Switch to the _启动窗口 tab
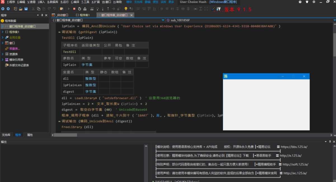336x182 pixels. point(60,15)
